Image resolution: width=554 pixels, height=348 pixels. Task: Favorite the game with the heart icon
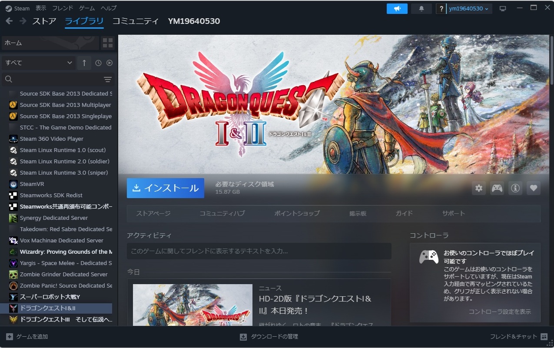[534, 188]
